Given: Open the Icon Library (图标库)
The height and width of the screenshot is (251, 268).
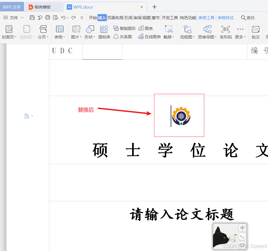Looking at the screenshot, I should (x=104, y=32).
